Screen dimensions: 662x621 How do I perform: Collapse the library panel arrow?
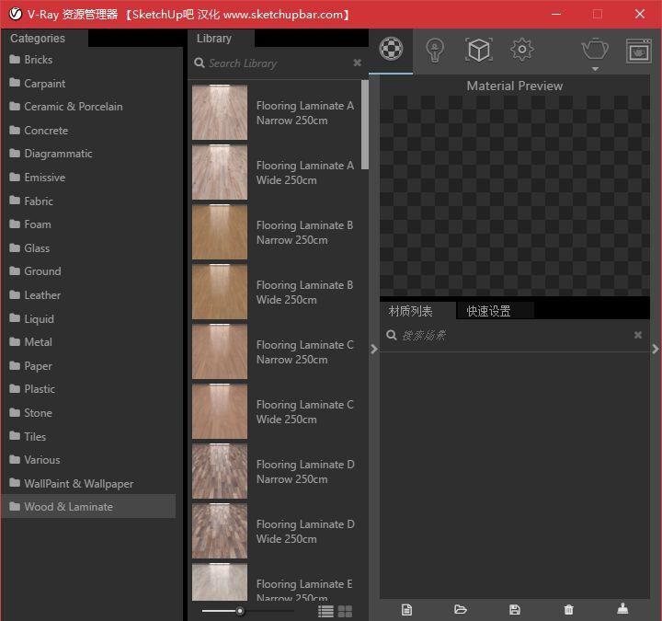[x=373, y=349]
